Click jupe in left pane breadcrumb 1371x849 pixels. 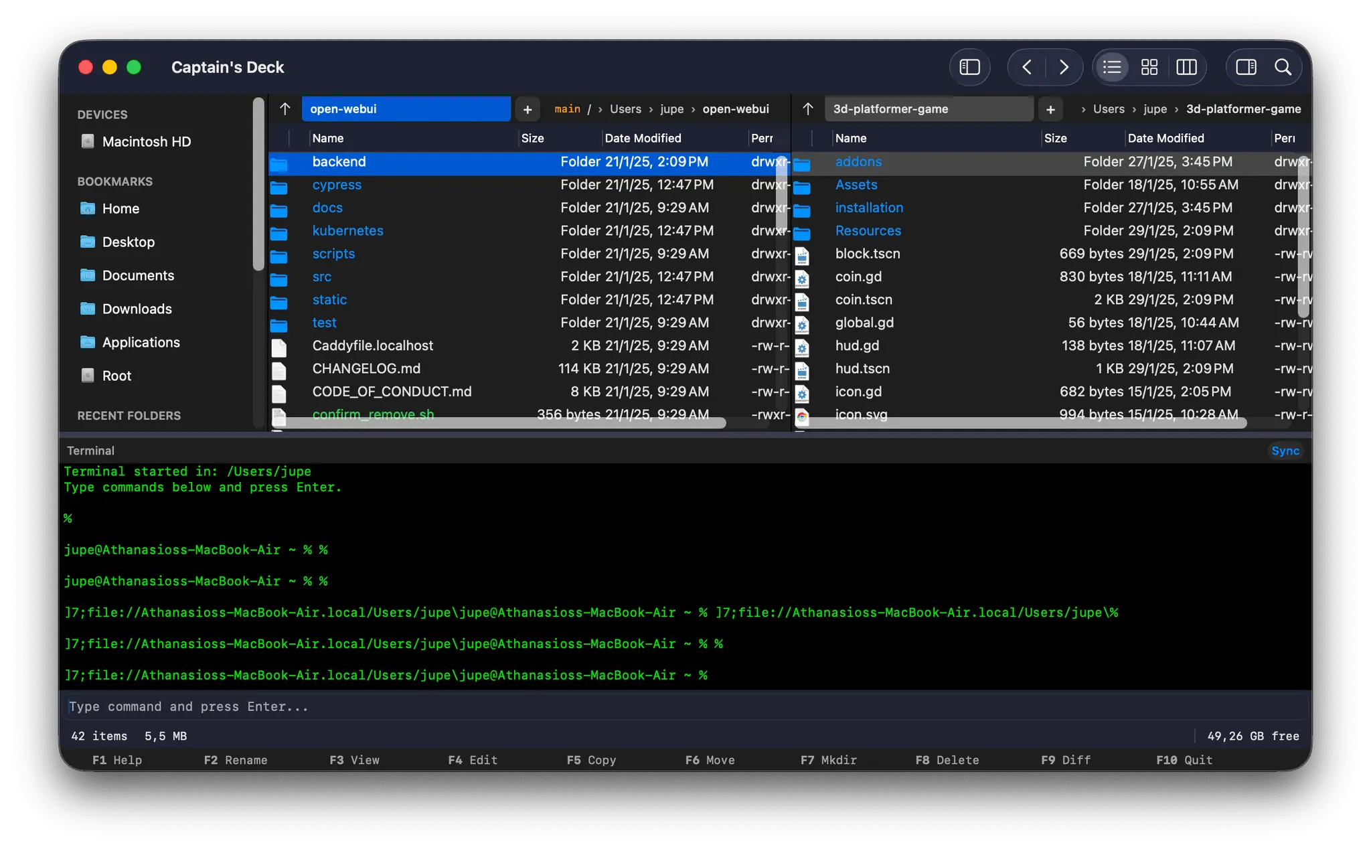(x=672, y=109)
